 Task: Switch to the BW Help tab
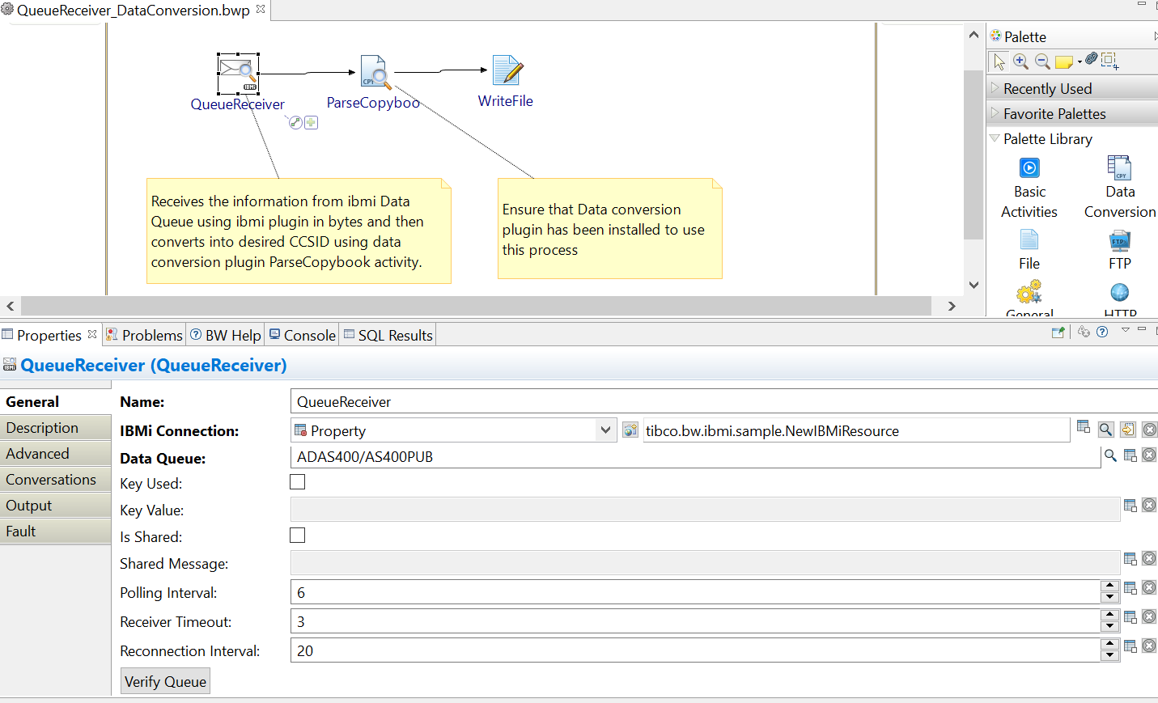226,335
